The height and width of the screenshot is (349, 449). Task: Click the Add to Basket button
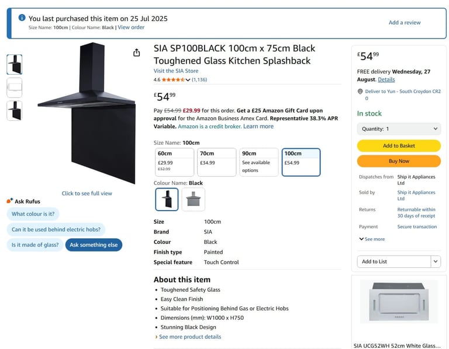(399, 146)
